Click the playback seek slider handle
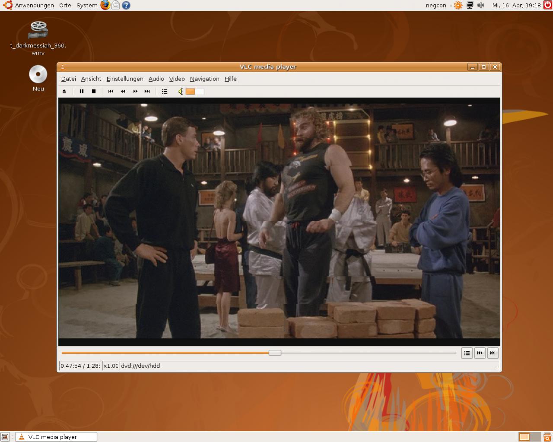553x442 pixels. tap(275, 353)
